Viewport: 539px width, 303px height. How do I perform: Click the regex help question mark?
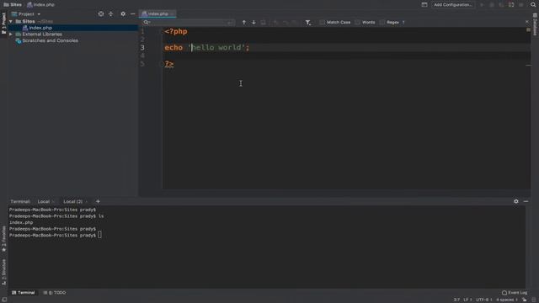tap(403, 23)
